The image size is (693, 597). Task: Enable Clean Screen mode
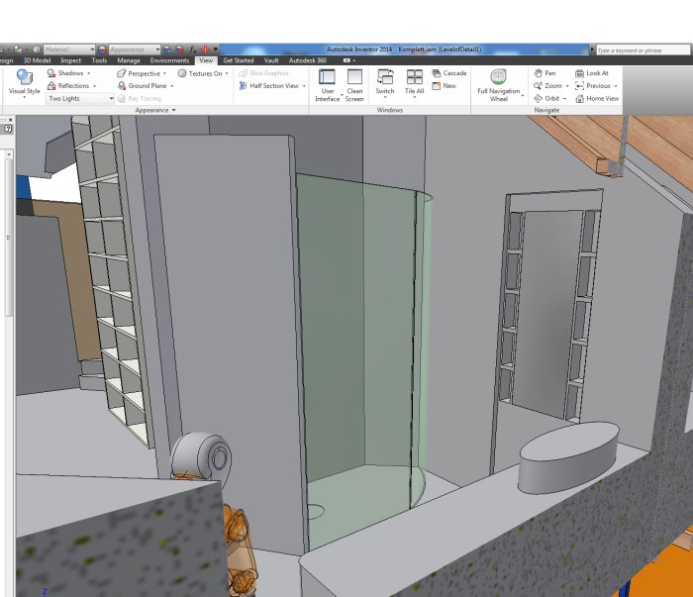pos(354,85)
